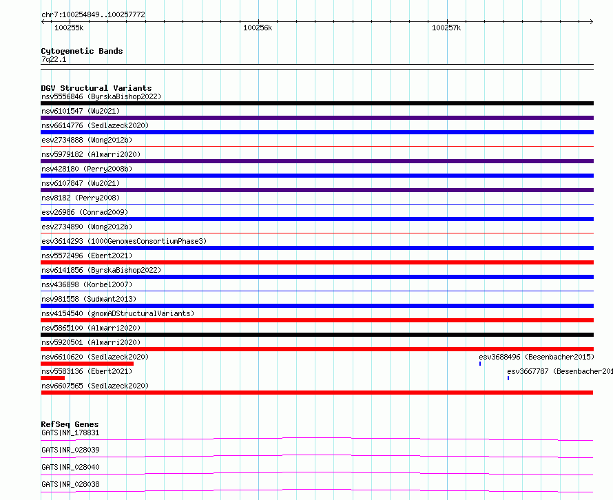Click the red nsv6607565 variant bar

(317, 393)
